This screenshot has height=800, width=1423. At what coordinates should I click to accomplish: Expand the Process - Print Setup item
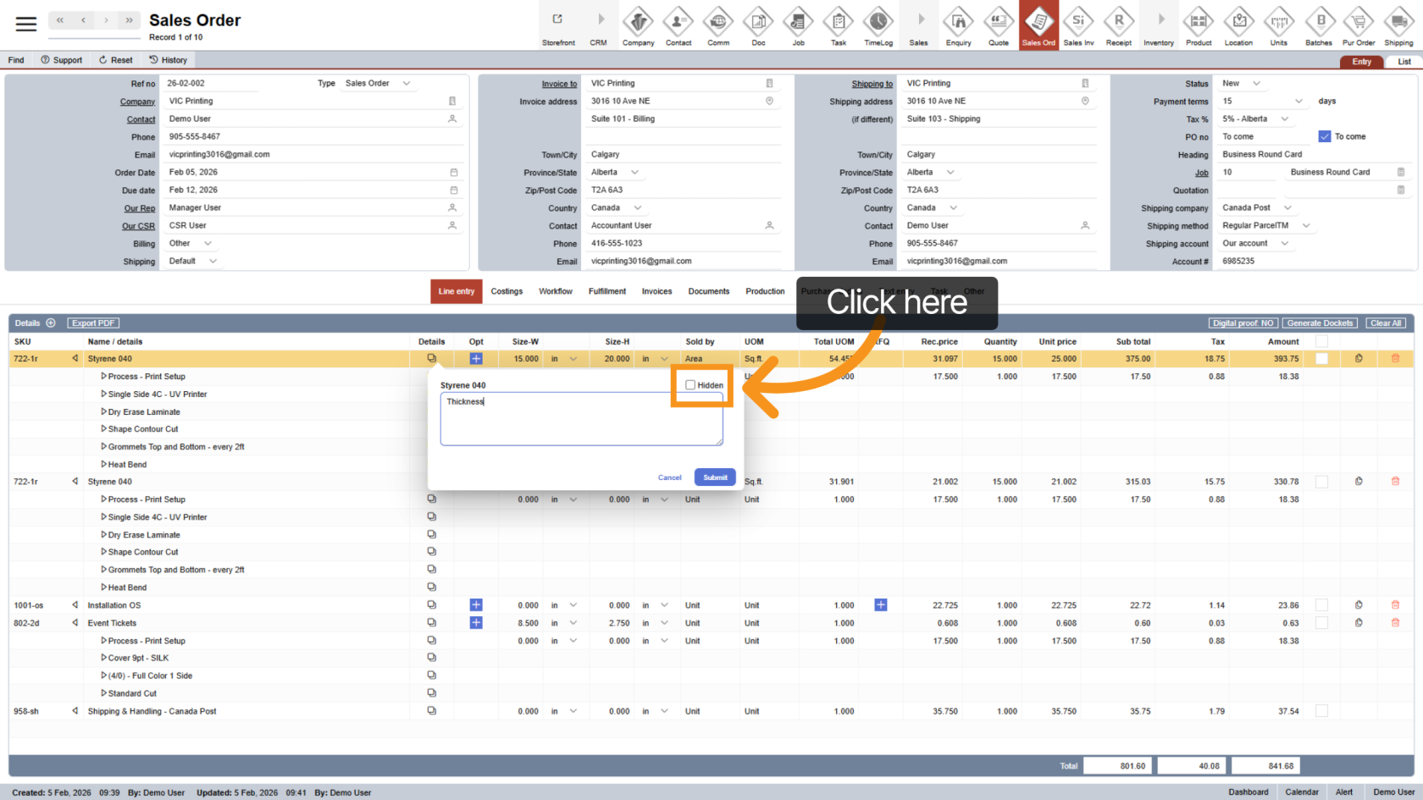[x=104, y=377]
